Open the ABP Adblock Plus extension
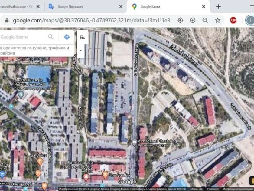This screenshot has width=254, height=191. click(x=233, y=21)
